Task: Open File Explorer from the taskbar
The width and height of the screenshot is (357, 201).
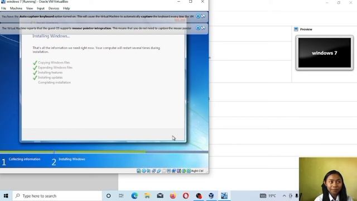Action: click(x=147, y=196)
